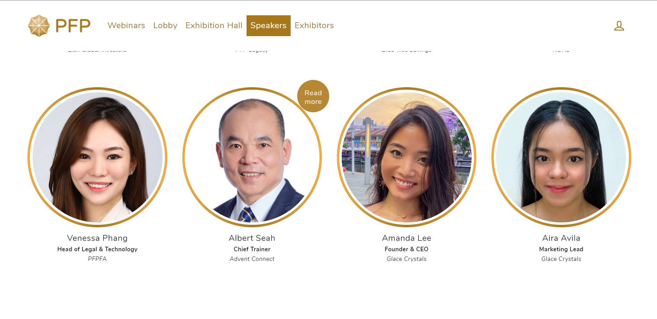Open Amanda Lee's profile photo
657x319 pixels.
coord(407,157)
